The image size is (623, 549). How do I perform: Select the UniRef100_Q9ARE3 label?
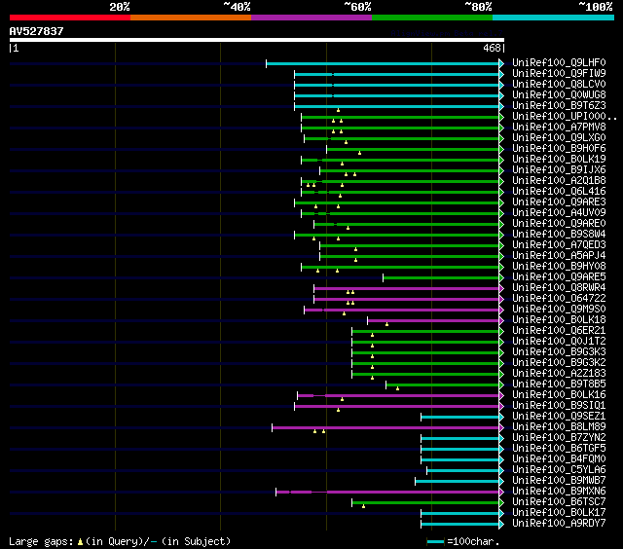point(559,202)
